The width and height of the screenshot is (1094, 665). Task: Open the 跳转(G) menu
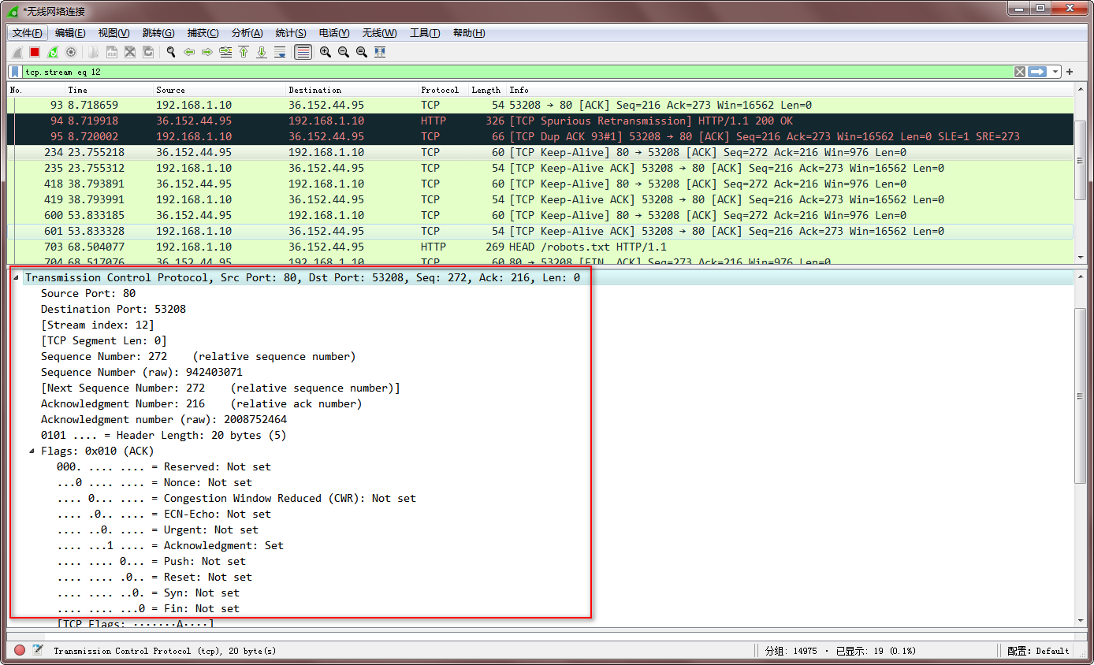tap(158, 33)
